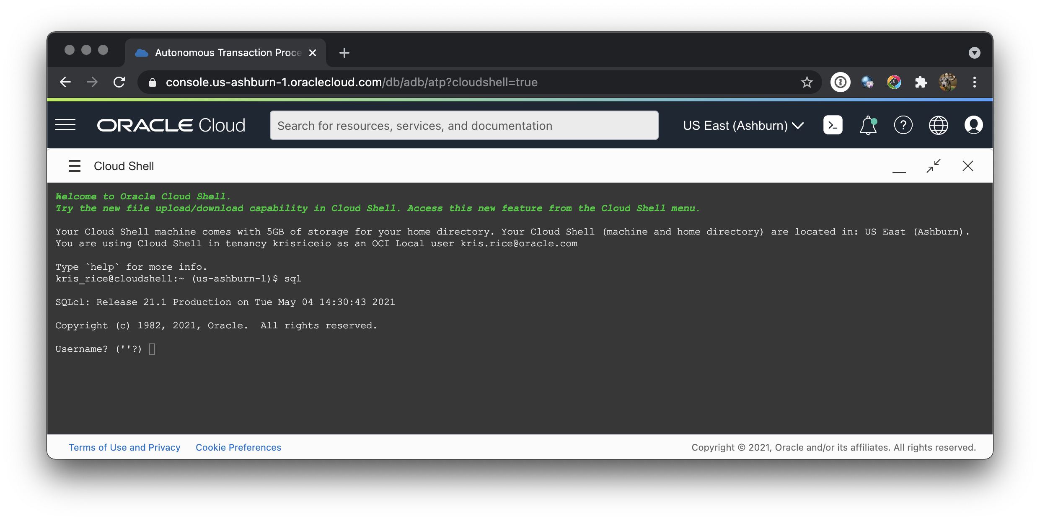
Task: Open Terms of Use and Privacy link
Action: point(124,447)
